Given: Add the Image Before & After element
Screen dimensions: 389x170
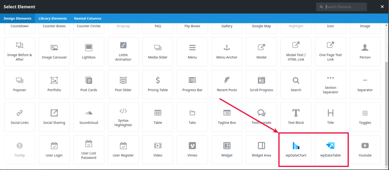Looking at the screenshot, I should click(20, 52).
